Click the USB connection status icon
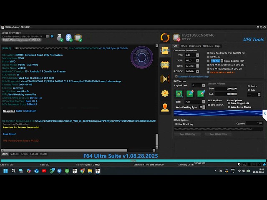The height and width of the screenshot is (200, 267). [60, 37]
